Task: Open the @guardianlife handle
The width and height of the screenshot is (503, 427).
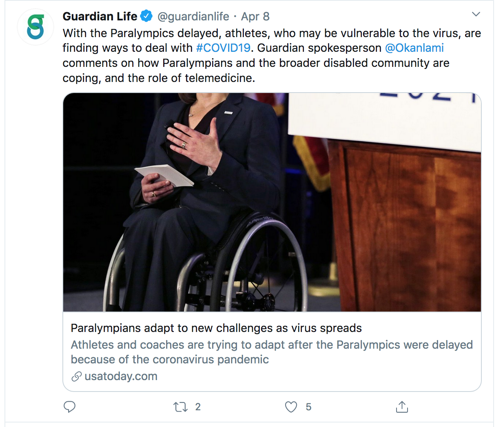Action: coord(193,16)
